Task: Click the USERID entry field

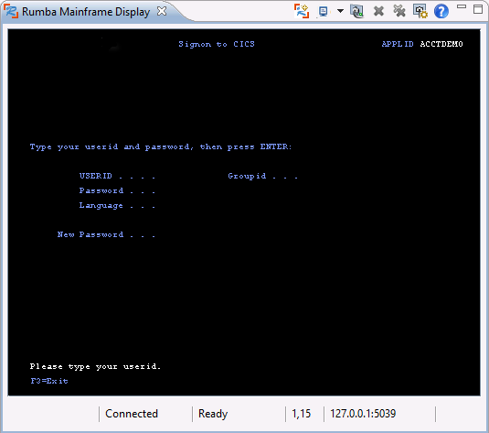Action: [183, 176]
